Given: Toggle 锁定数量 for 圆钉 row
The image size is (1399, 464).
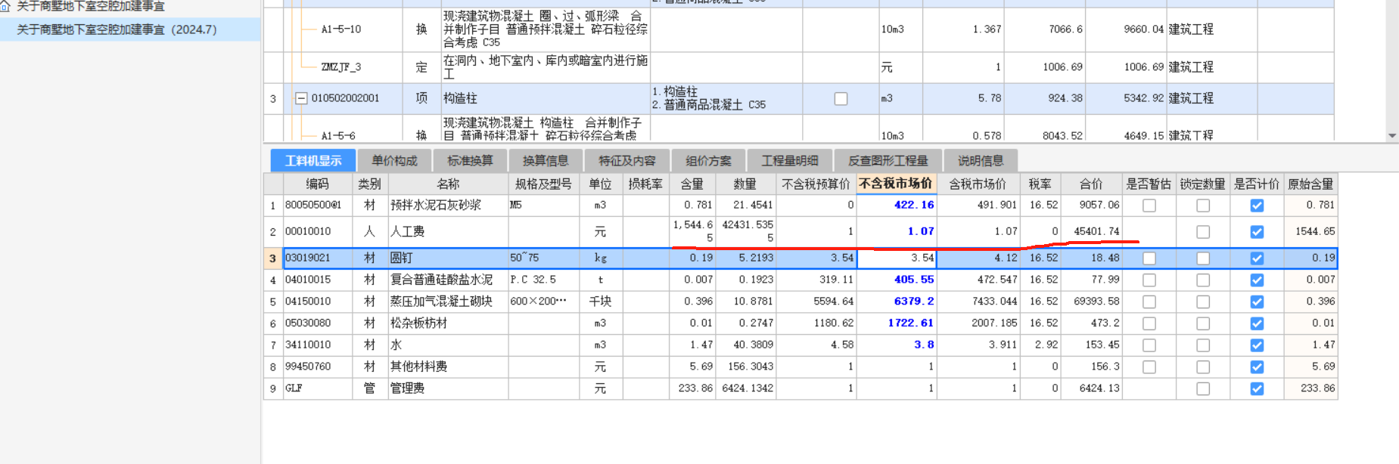Looking at the screenshot, I should click(x=1203, y=258).
